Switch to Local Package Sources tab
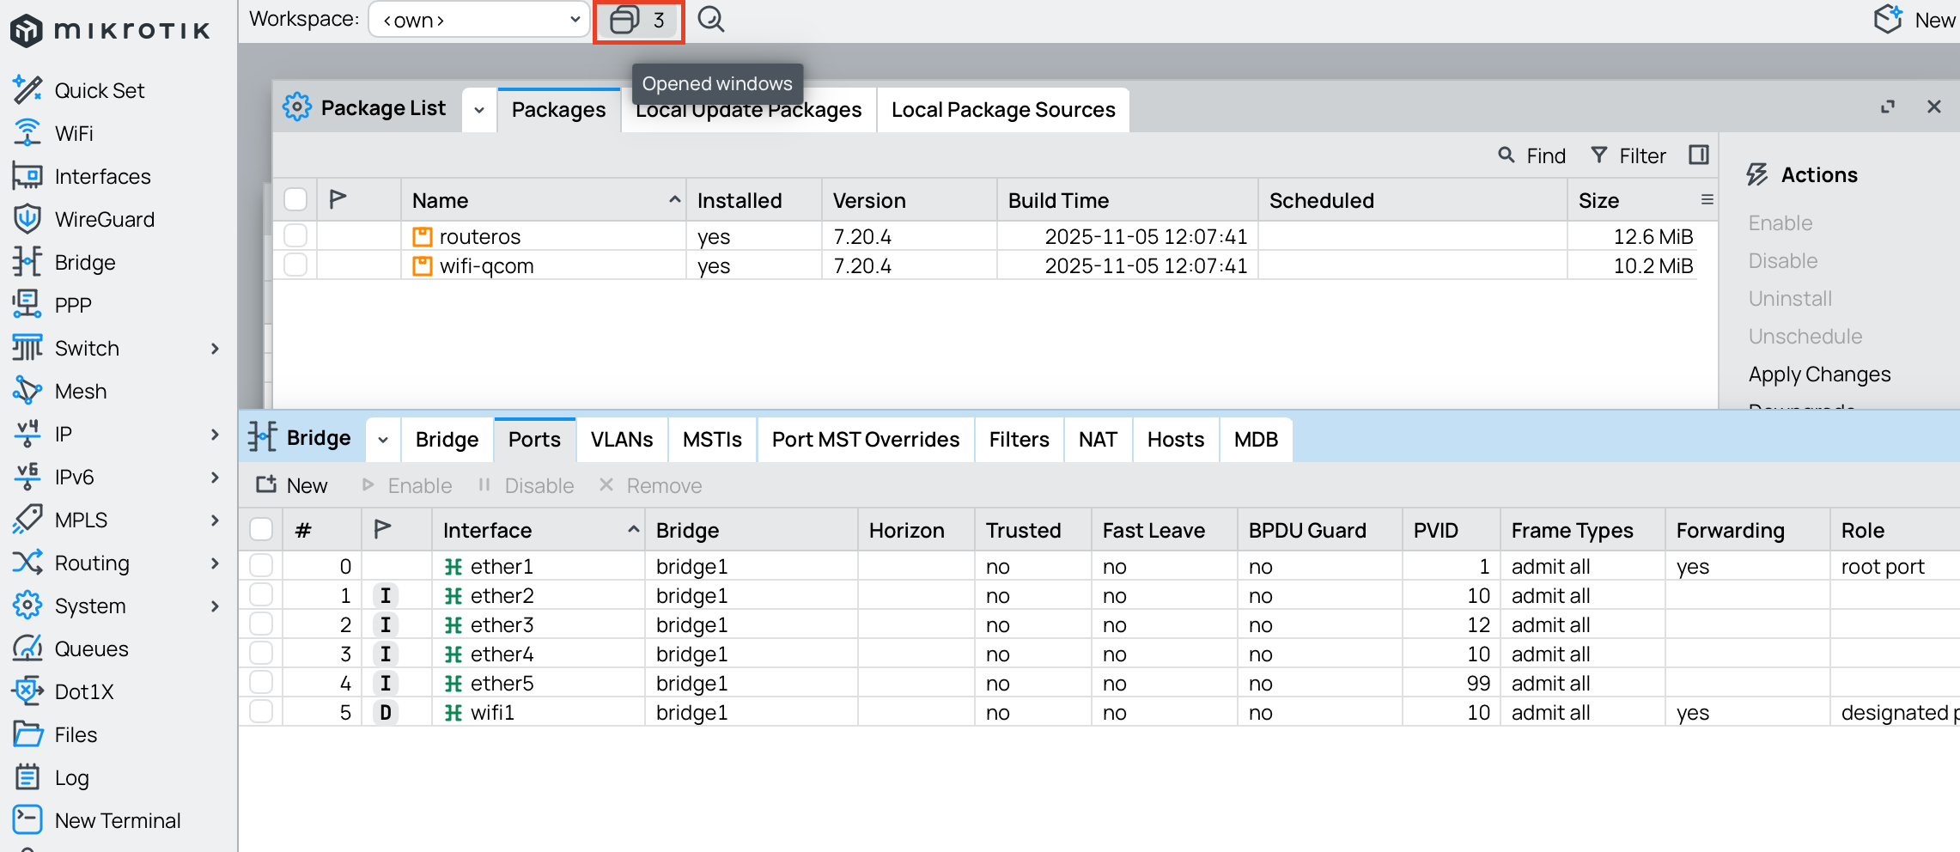This screenshot has height=852, width=1960. pos(1003,109)
